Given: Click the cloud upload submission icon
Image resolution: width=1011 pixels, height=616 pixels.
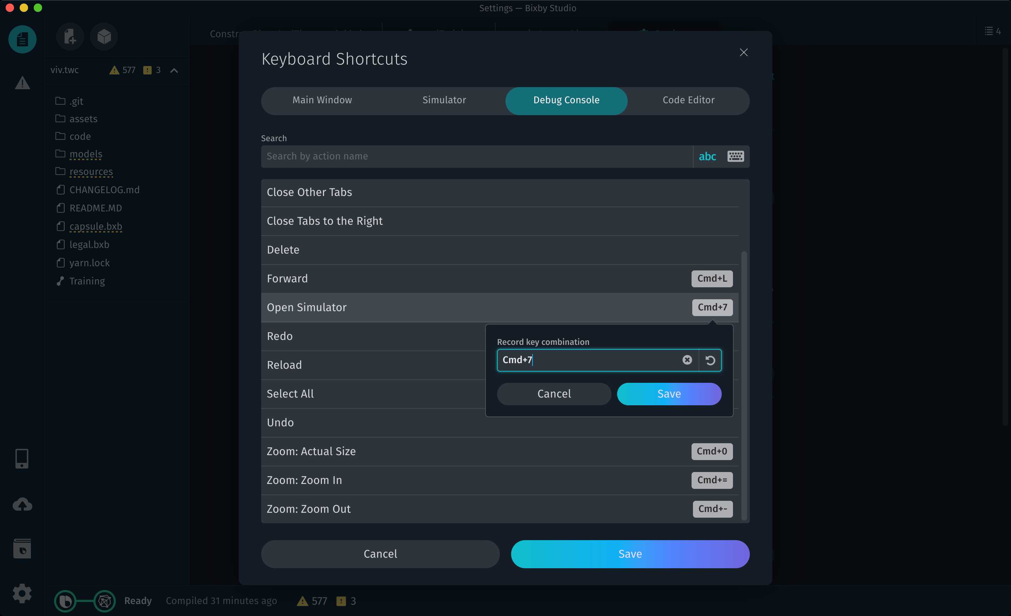Looking at the screenshot, I should click(x=22, y=504).
